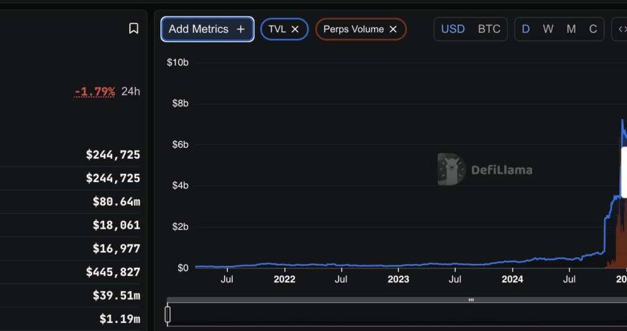Click the left handle of the range slider
The width and height of the screenshot is (627, 331).
click(x=168, y=314)
